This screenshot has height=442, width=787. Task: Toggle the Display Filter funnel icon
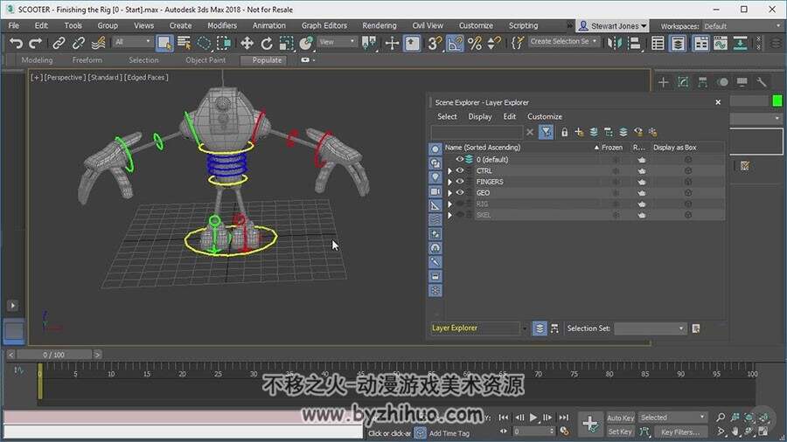pos(546,132)
